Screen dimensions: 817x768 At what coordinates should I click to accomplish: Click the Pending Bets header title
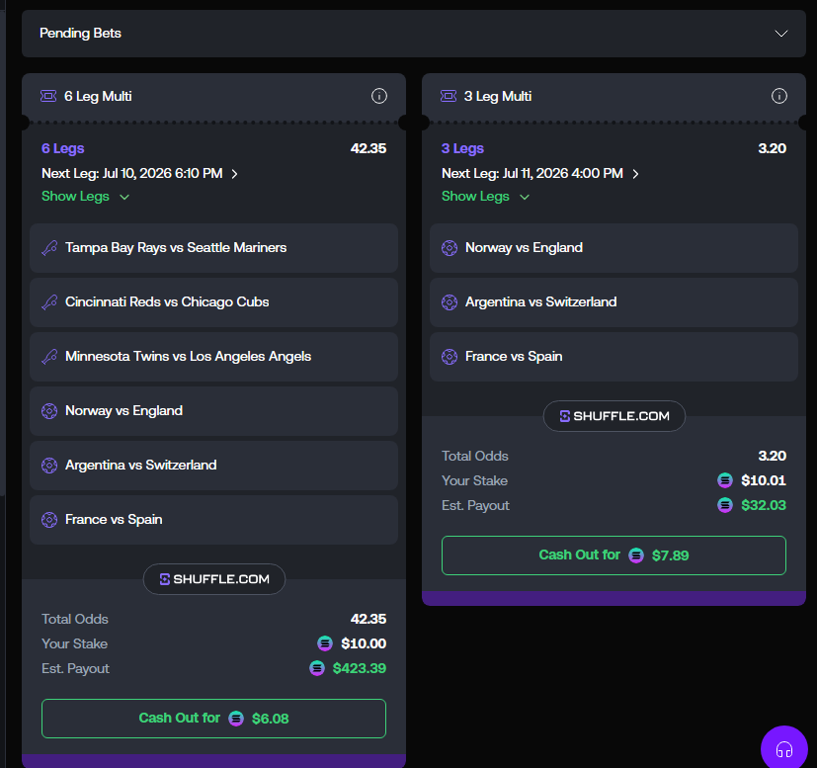pos(80,34)
